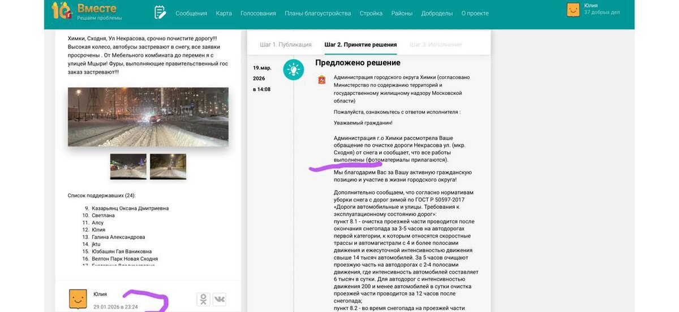Image resolution: width=679 pixels, height=312 pixels.
Task: Open Стройка menu item
Action: [x=371, y=13]
